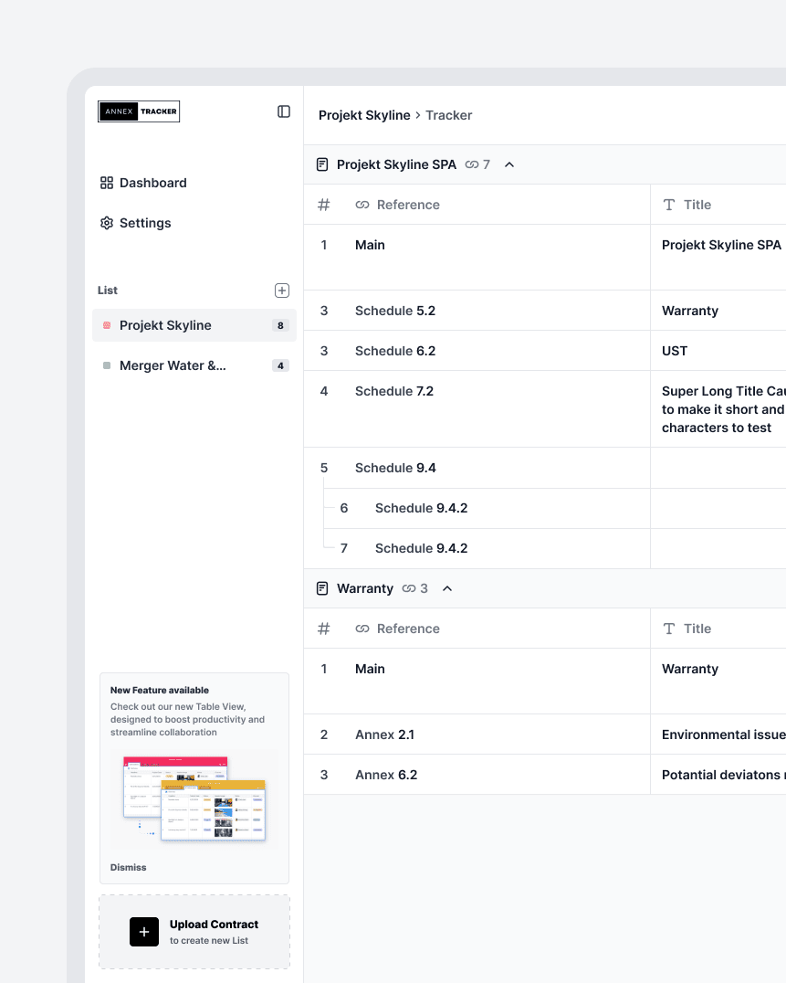
Task: Collapse the Warranty section
Action: click(447, 588)
